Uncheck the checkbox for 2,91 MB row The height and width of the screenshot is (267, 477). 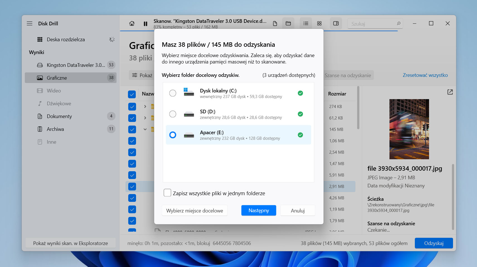[132, 187]
